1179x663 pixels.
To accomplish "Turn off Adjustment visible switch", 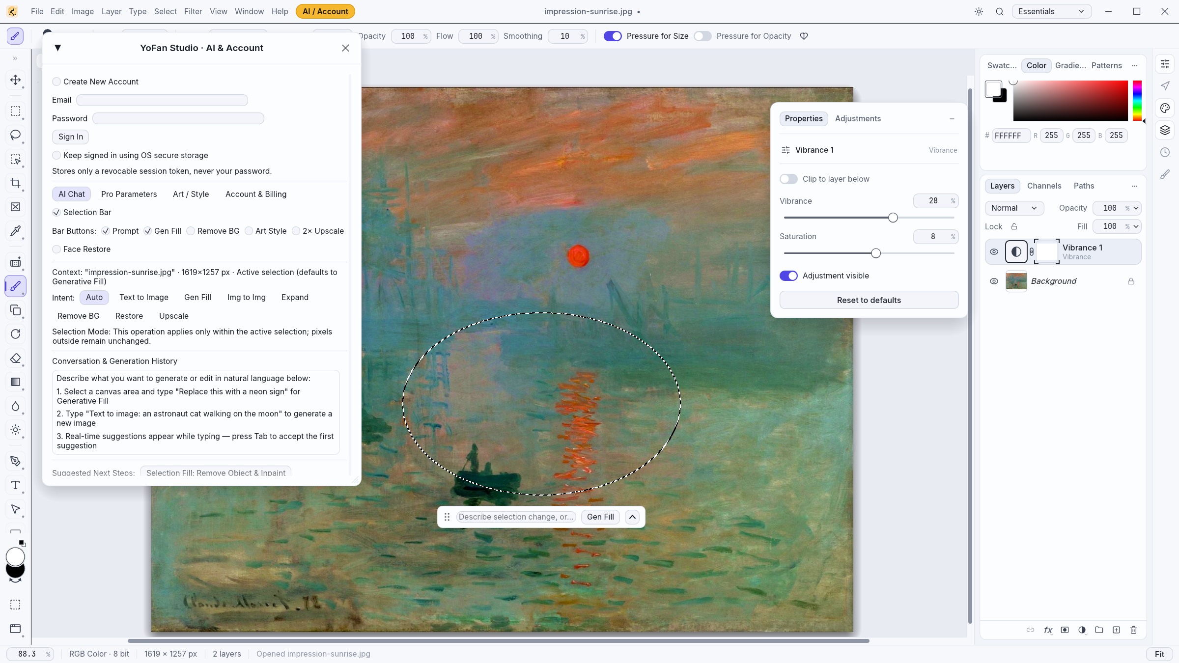I will [x=788, y=276].
